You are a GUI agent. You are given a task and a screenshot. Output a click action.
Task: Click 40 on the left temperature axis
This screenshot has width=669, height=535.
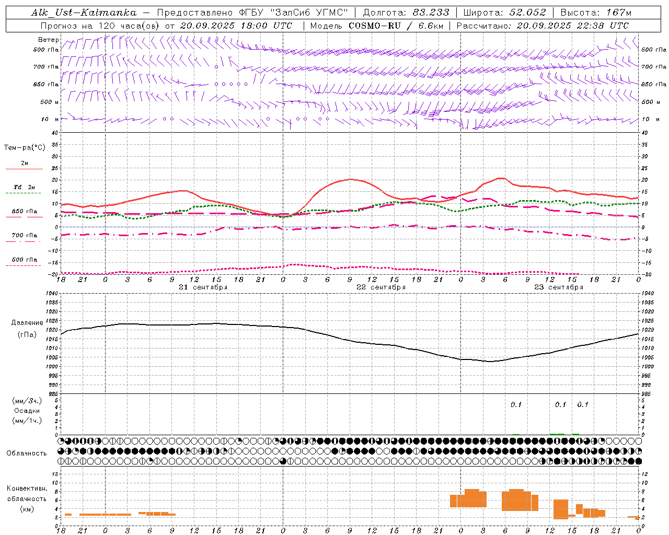(x=55, y=133)
